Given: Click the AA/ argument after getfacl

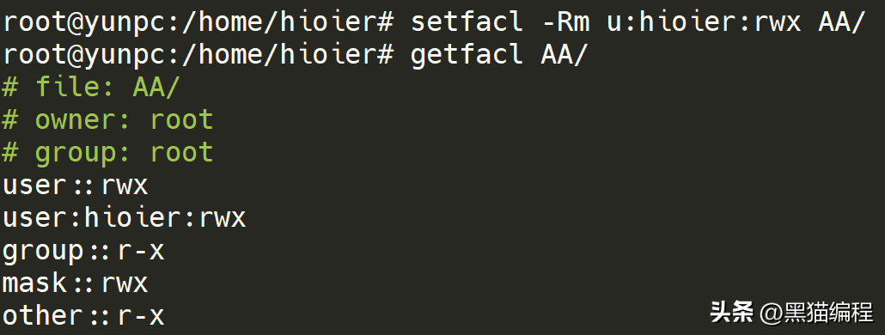Looking at the screenshot, I should (x=565, y=55).
